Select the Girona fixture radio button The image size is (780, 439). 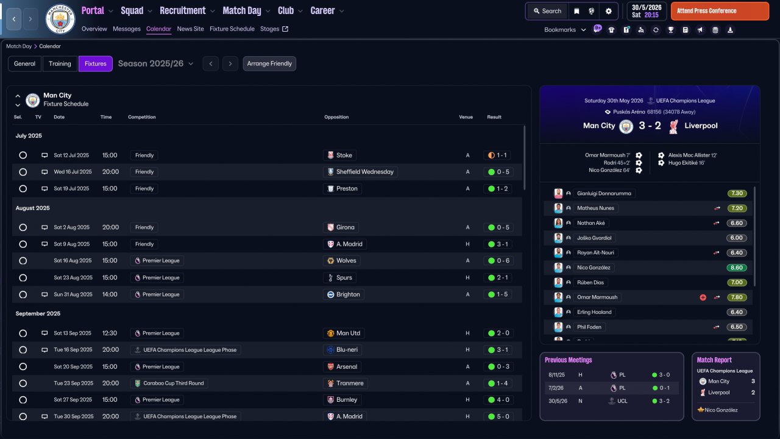[x=23, y=227]
